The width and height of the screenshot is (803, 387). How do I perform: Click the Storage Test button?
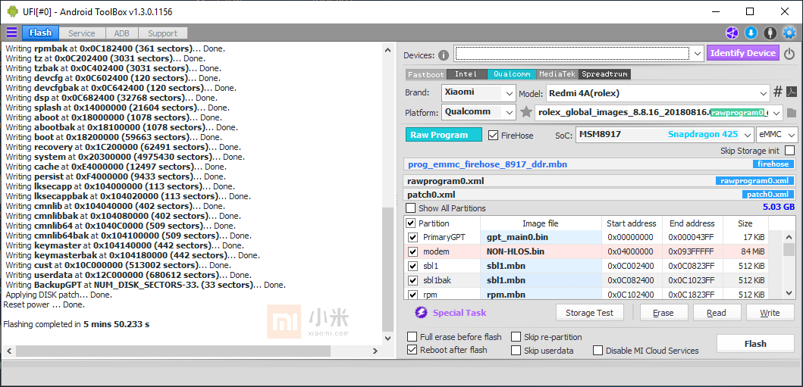click(x=590, y=313)
